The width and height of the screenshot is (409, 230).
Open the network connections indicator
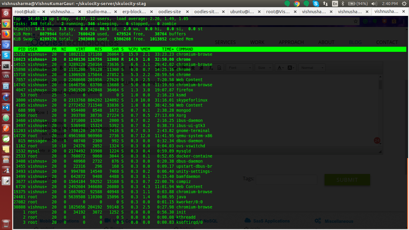pos(325,4)
